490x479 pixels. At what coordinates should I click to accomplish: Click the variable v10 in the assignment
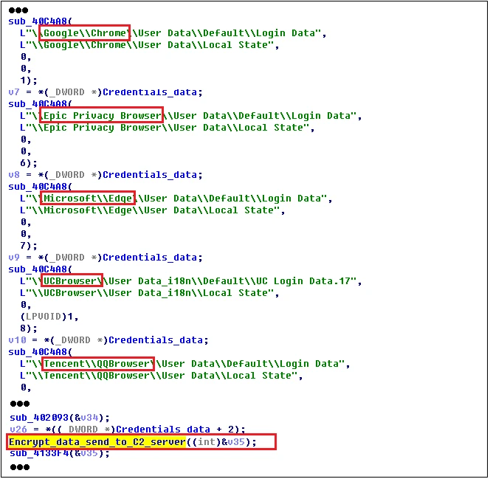tap(17, 340)
